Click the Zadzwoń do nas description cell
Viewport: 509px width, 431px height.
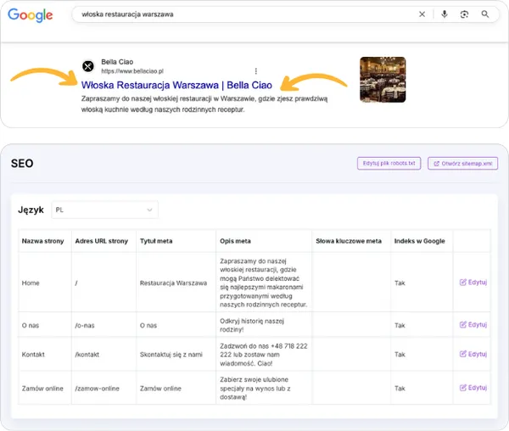[264, 355]
